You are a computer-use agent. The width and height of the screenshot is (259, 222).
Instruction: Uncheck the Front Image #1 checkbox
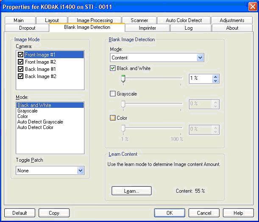20,55
